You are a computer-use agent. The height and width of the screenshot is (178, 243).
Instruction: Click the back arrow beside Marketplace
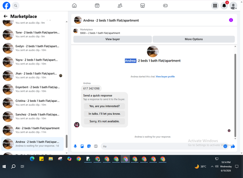pos(5,16)
